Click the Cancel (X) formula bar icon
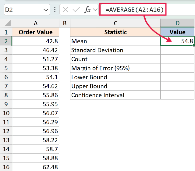The width and height of the screenshot is (195, 171). (x=65, y=9)
